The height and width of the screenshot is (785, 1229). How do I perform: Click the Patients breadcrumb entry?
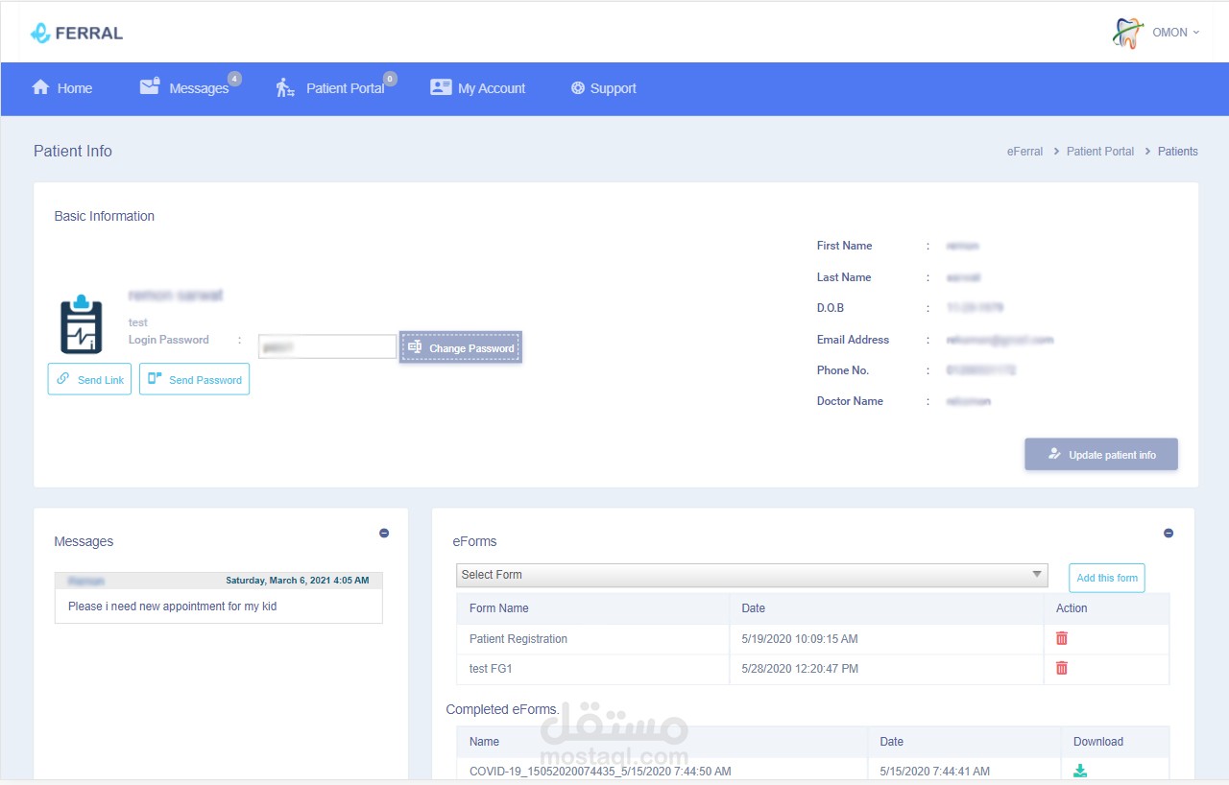coord(1178,152)
